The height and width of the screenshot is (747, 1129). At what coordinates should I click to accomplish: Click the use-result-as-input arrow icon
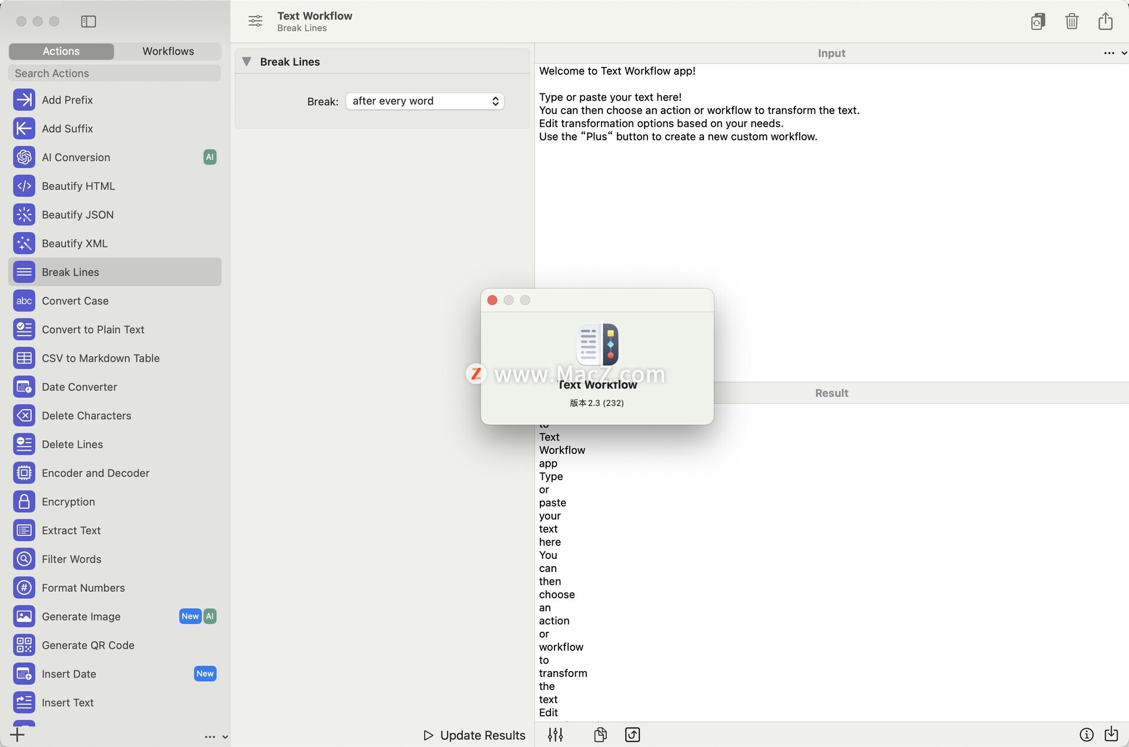pos(633,735)
